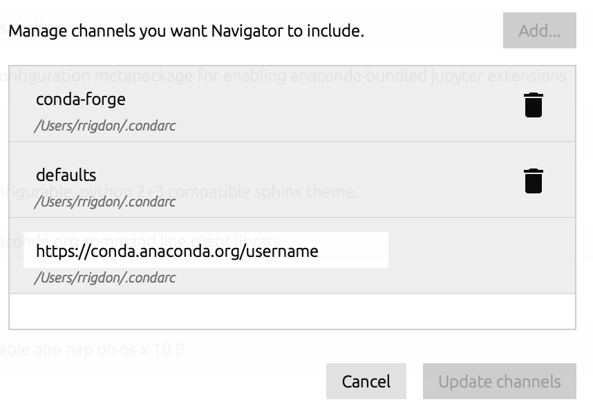Click the Add... button
The image size is (593, 413).
coord(539,30)
